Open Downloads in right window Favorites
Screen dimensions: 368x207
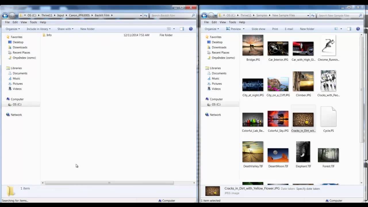[219, 47]
